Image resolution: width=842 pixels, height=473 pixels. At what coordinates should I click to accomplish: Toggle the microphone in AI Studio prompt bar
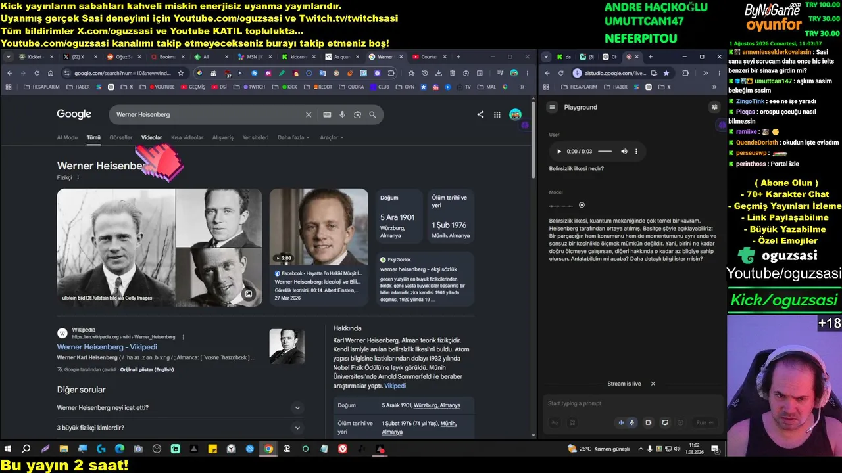(632, 422)
